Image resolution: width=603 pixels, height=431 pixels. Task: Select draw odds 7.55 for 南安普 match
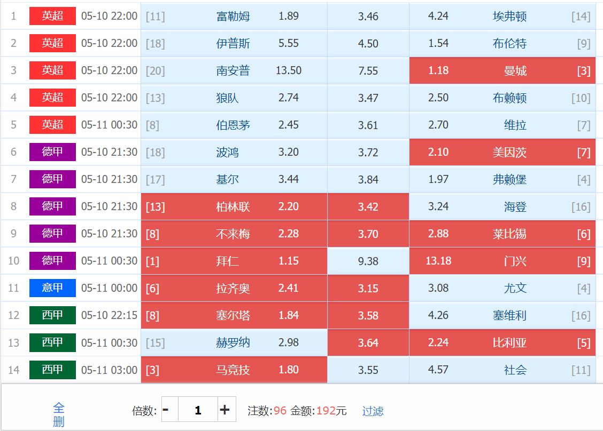pos(368,70)
